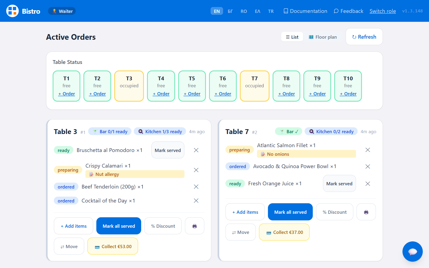Collect €53.00 payment for Table 3
This screenshot has width=429, height=268.
pyautogui.click(x=113, y=247)
